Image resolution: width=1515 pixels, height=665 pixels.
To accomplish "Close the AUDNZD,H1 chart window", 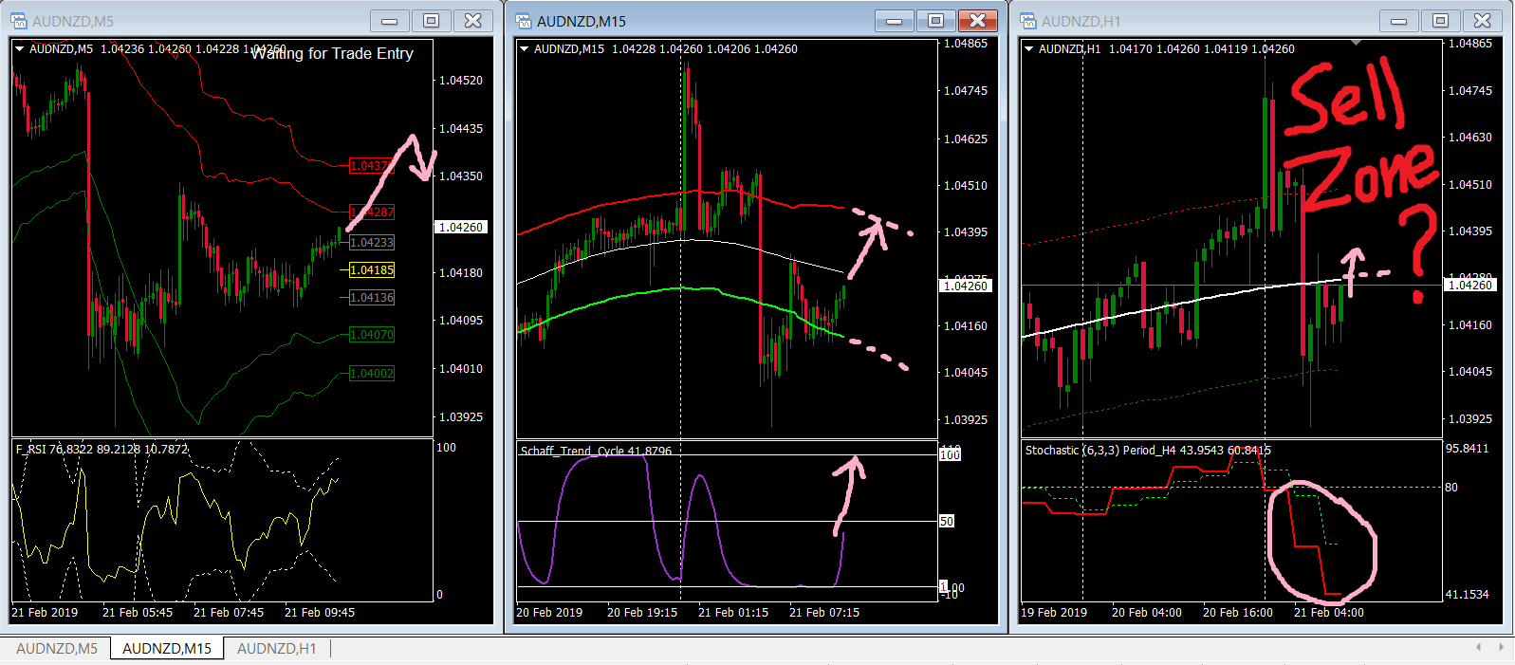I will pos(1482,21).
